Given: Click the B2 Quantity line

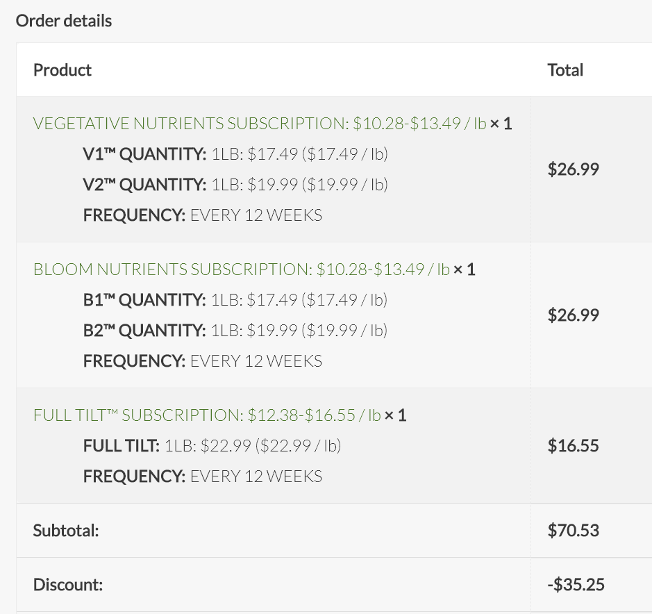Looking at the screenshot, I should click(235, 331).
